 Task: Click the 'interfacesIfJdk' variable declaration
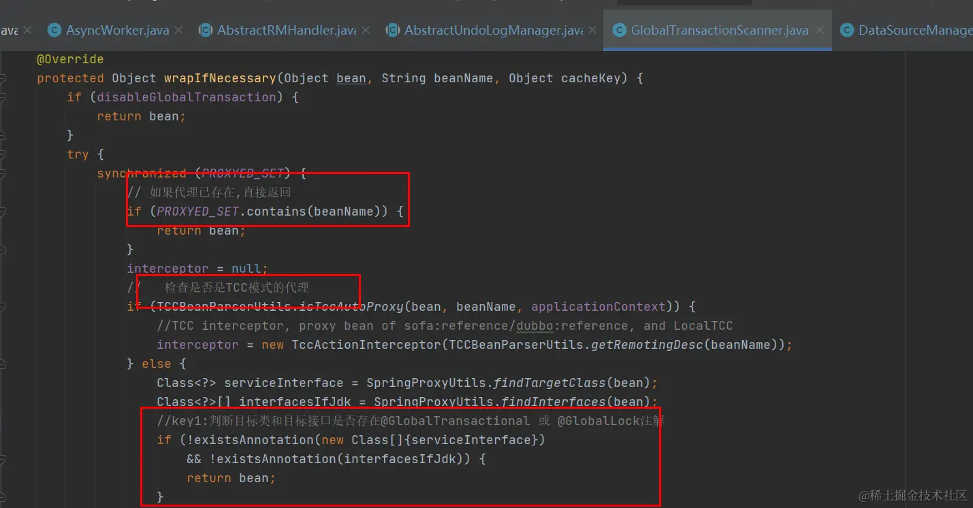click(x=295, y=402)
